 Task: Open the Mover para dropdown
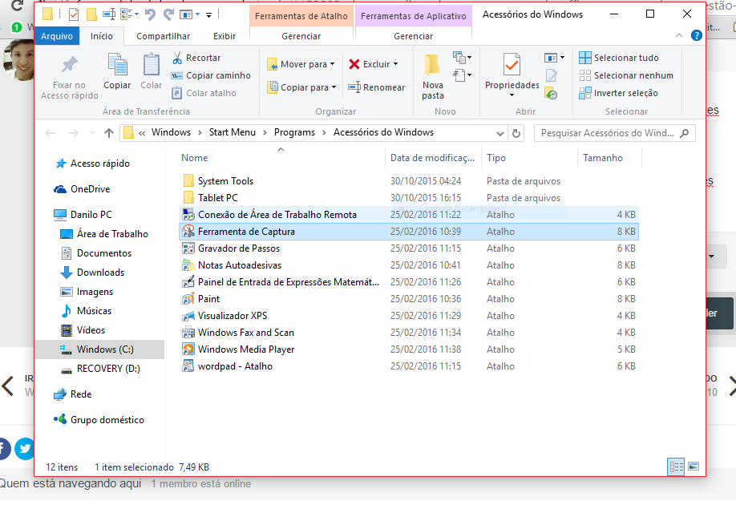(301, 64)
